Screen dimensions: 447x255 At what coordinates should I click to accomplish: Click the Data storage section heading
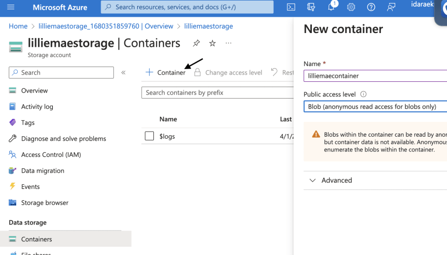[27, 222]
